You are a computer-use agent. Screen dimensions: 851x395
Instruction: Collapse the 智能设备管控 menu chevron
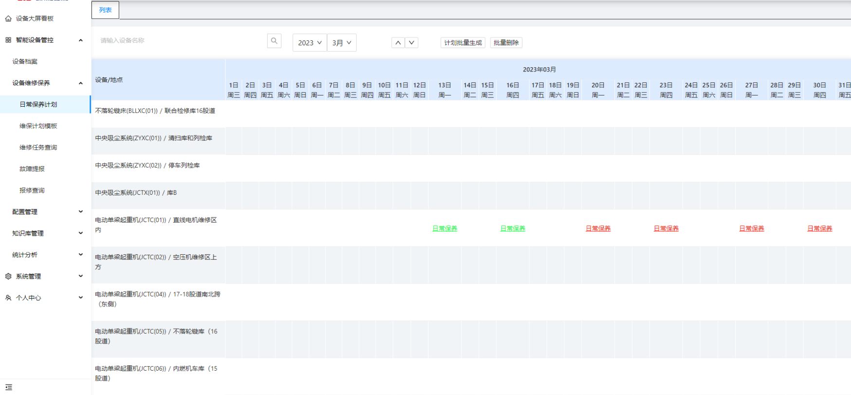(x=81, y=40)
